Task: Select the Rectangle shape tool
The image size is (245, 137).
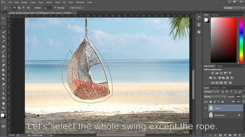Action: 3,98
